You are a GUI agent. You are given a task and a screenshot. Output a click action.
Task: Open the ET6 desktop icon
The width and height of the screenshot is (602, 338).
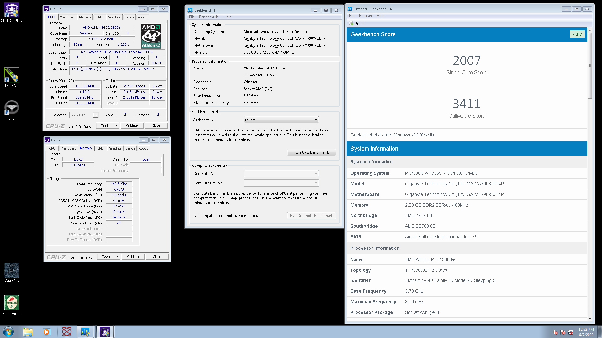coord(12,110)
